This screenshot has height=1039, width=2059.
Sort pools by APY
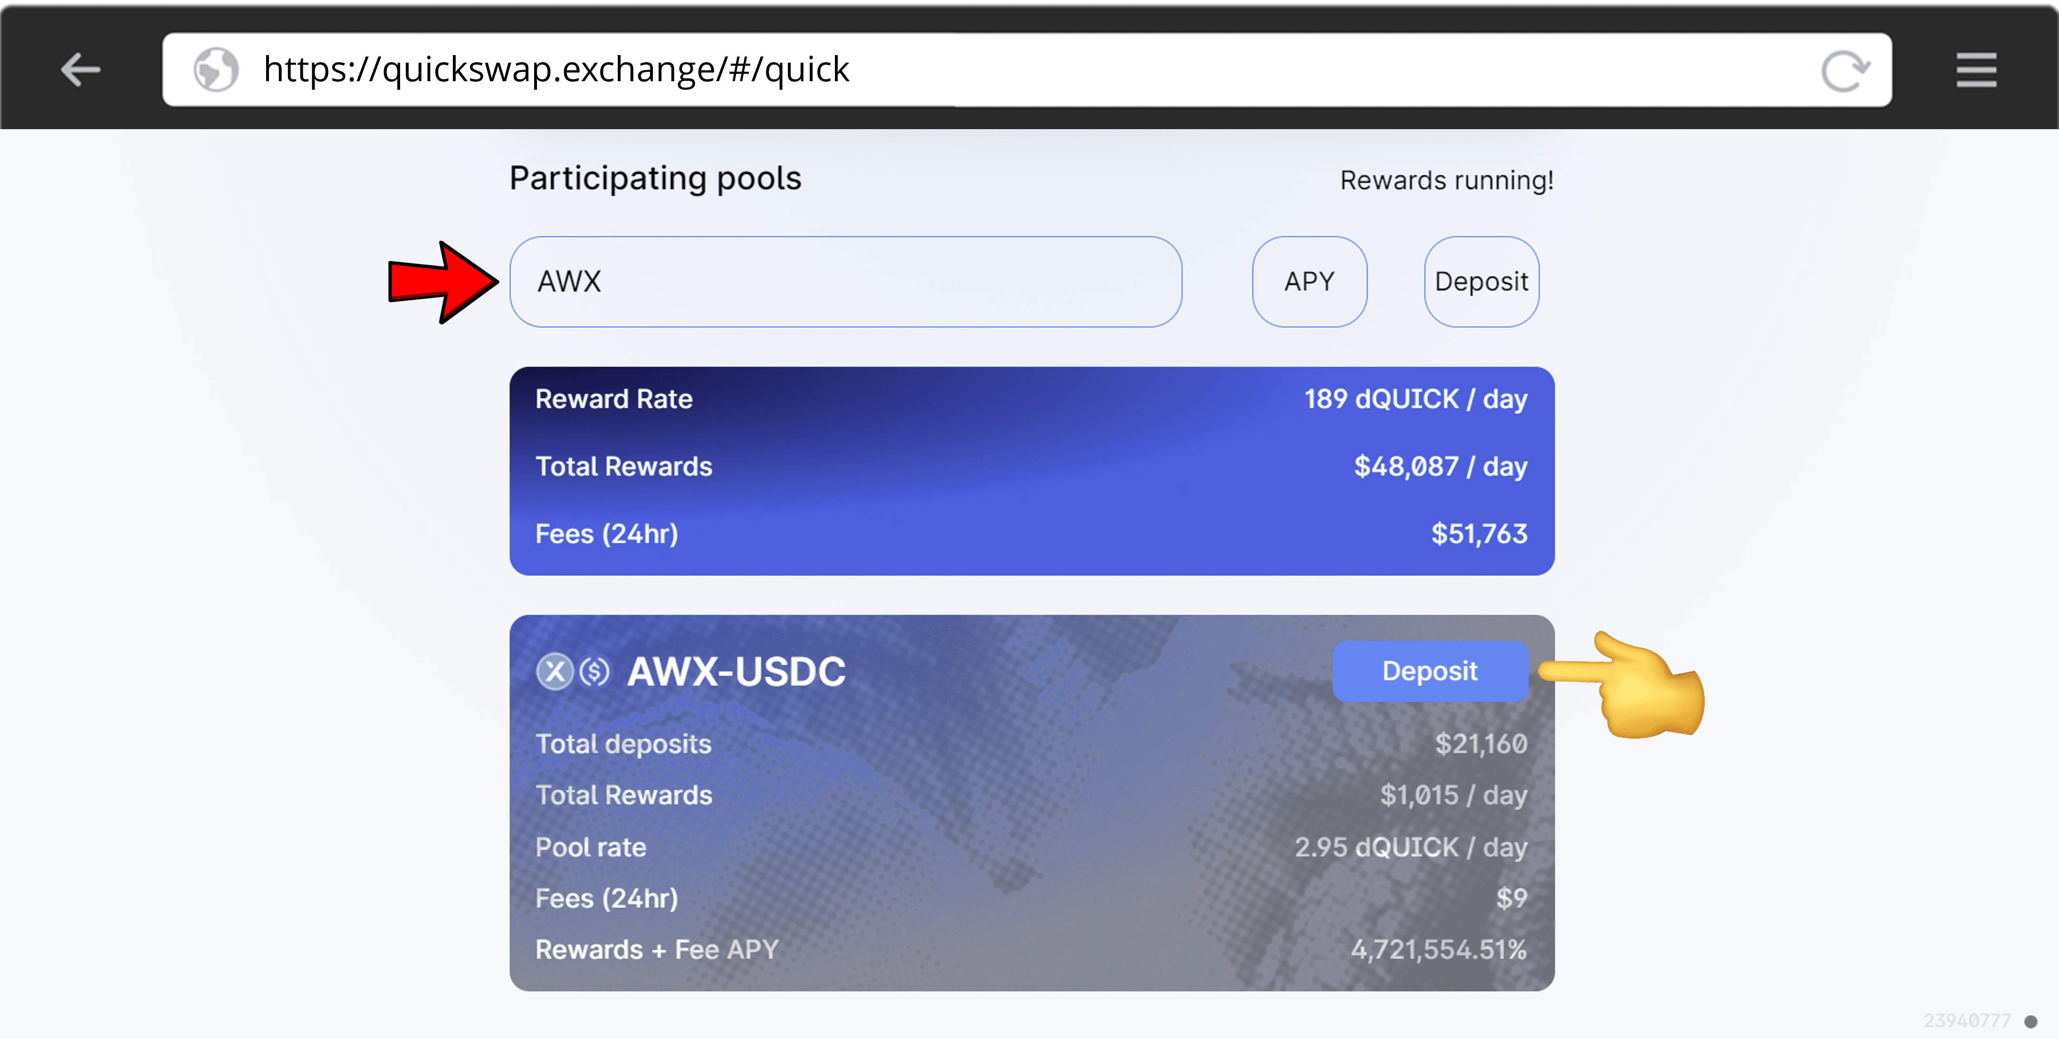pos(1309,282)
